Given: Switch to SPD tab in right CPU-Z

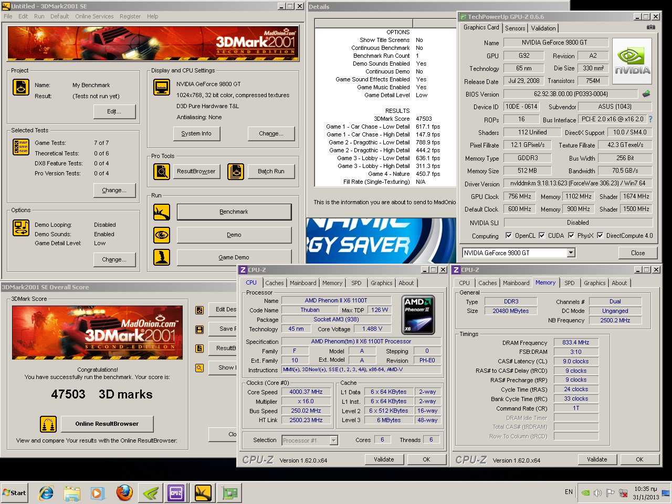Looking at the screenshot, I should click(570, 283).
